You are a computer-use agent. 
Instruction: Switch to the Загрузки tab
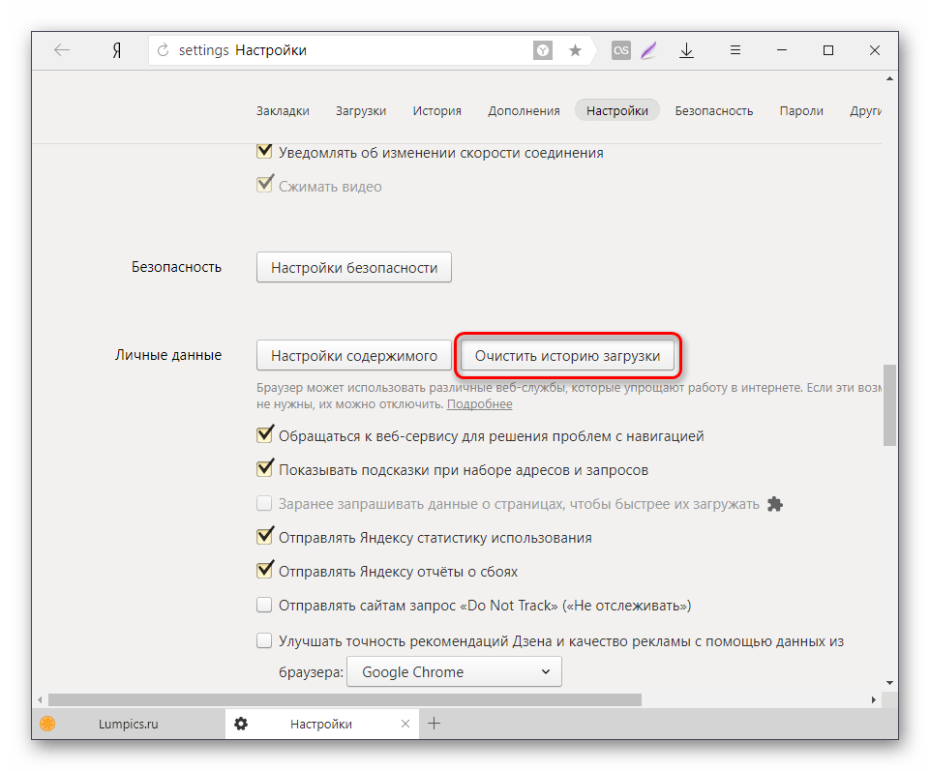click(361, 111)
